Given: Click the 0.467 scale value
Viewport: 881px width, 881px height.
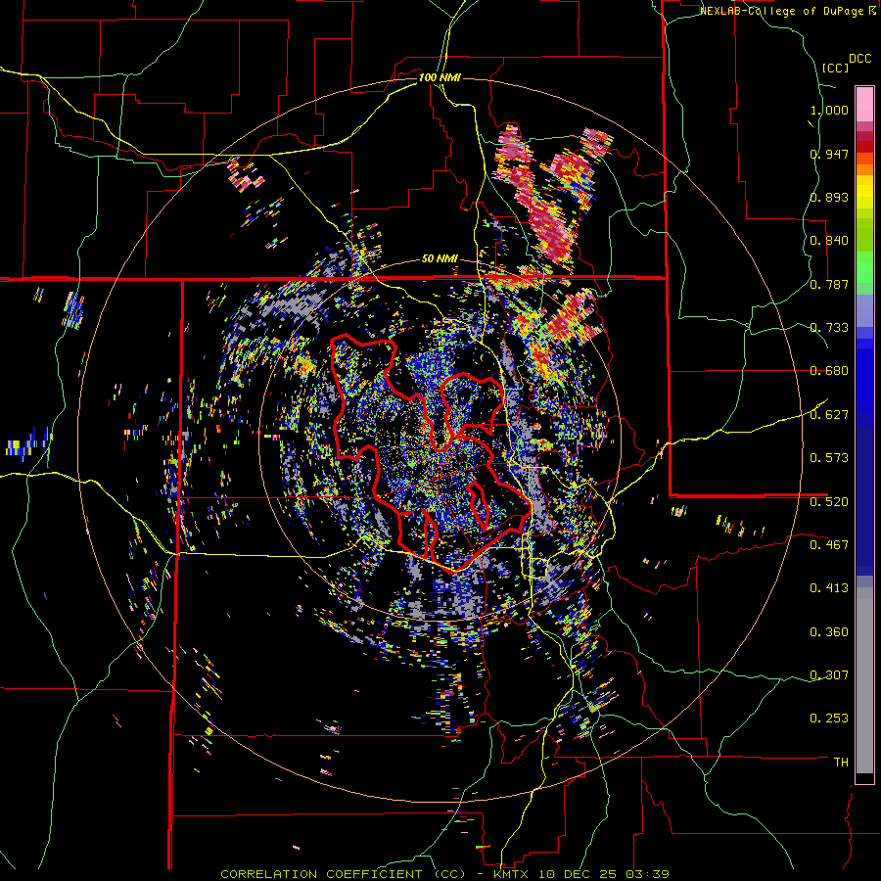Looking at the screenshot, I should coord(829,544).
